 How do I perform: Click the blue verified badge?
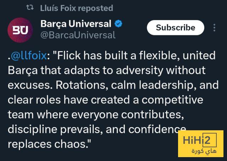pyautogui.click(x=119, y=24)
